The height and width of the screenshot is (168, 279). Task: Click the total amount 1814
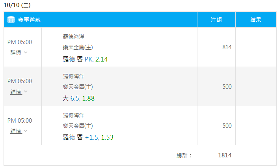click(225, 155)
